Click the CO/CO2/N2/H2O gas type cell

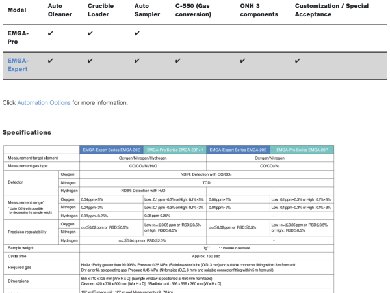tap(143, 166)
